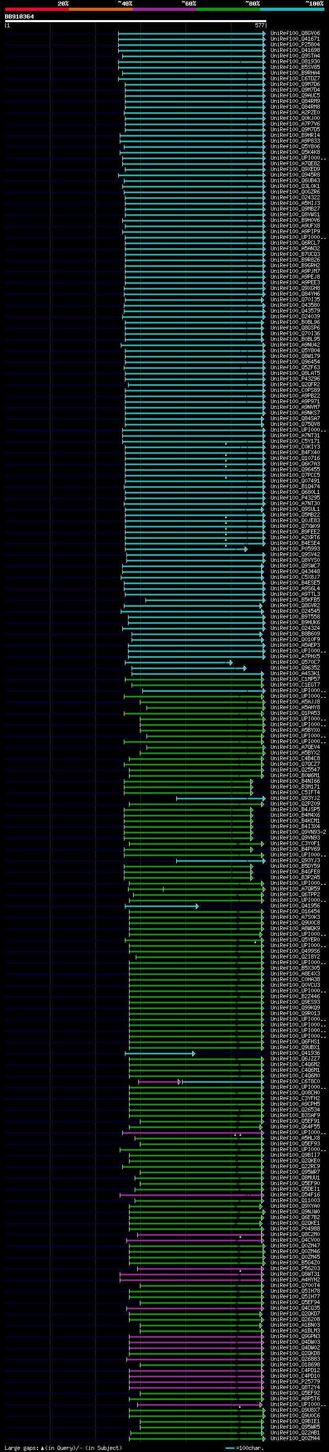
Task: Choose the UniRef100_B0BL96 row label
Action: pyautogui.click(x=295, y=322)
